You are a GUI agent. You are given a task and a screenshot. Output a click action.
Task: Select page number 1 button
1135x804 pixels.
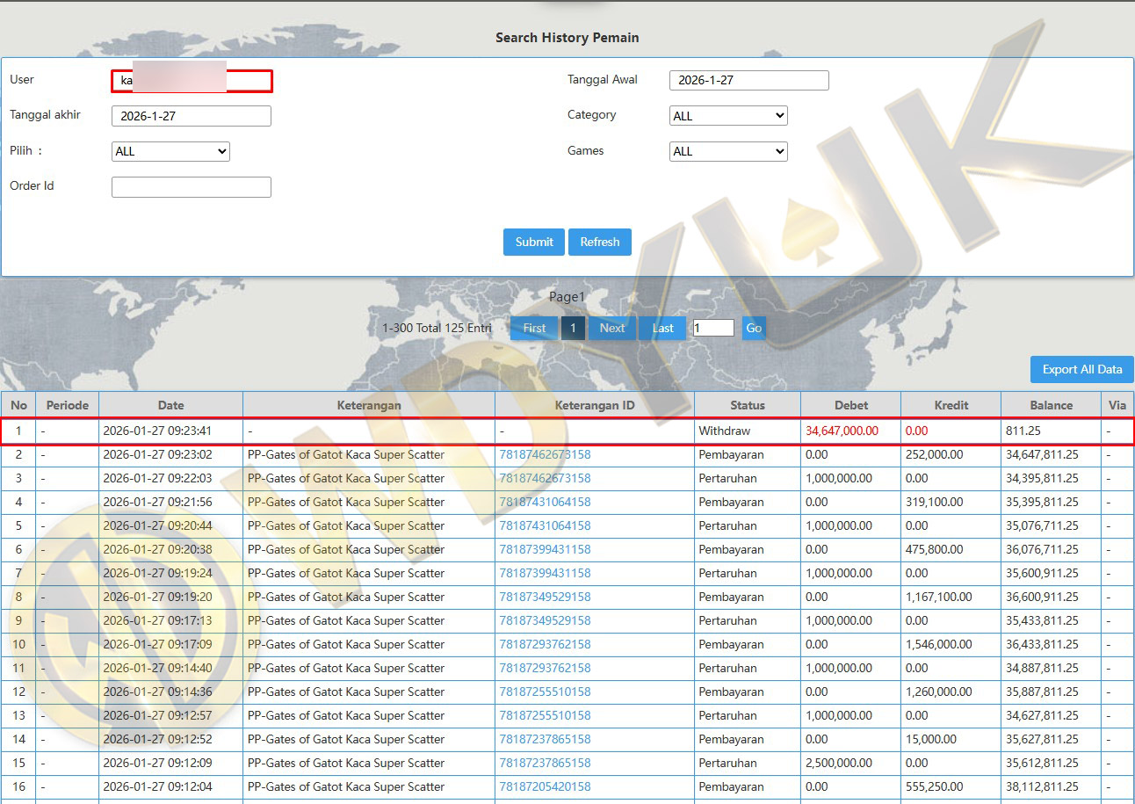[573, 328]
